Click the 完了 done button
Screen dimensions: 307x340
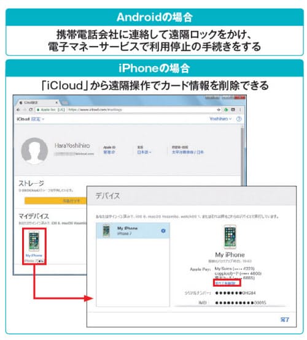tap(285, 319)
